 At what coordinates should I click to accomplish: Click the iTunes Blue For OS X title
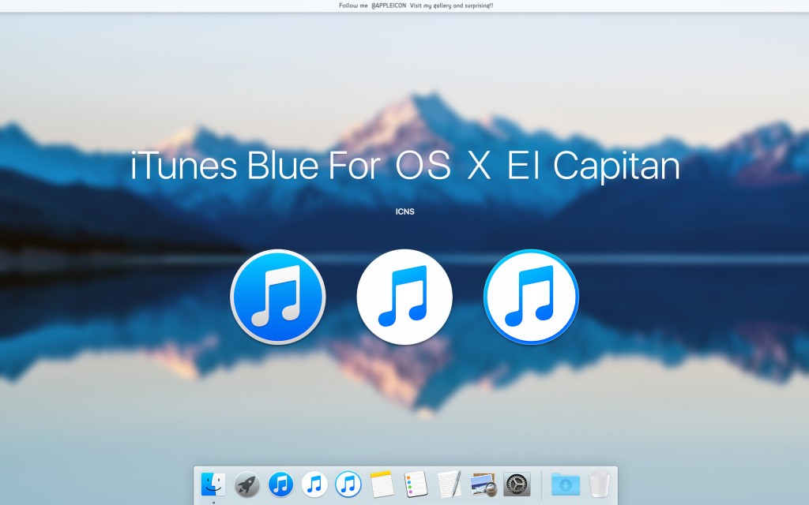pos(405,166)
